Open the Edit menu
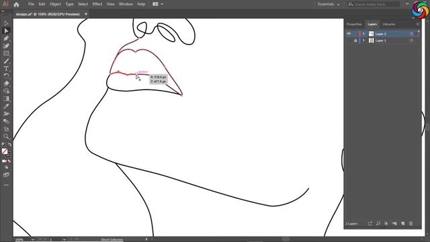 click(42, 4)
